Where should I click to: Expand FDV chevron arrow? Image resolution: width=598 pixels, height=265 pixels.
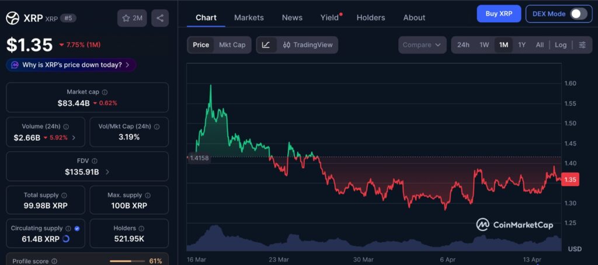(107, 172)
